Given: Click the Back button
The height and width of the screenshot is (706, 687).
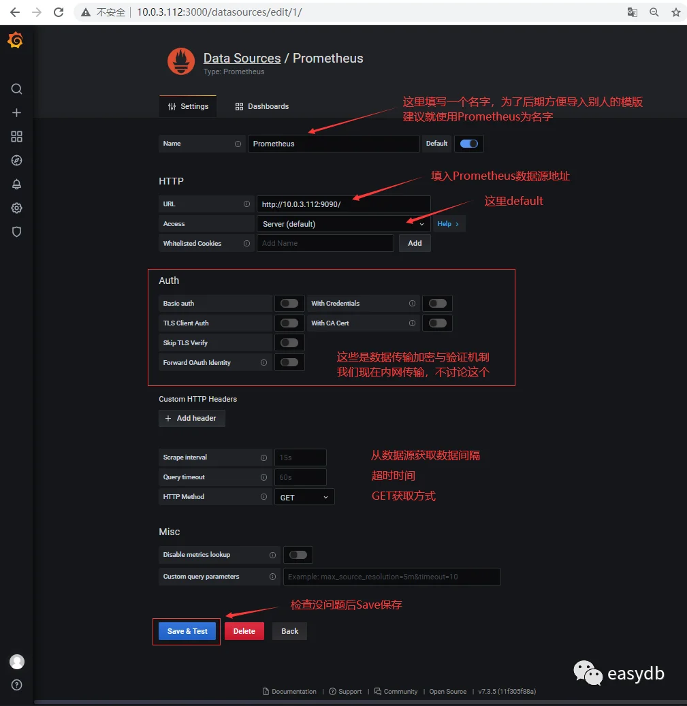Looking at the screenshot, I should pos(289,631).
